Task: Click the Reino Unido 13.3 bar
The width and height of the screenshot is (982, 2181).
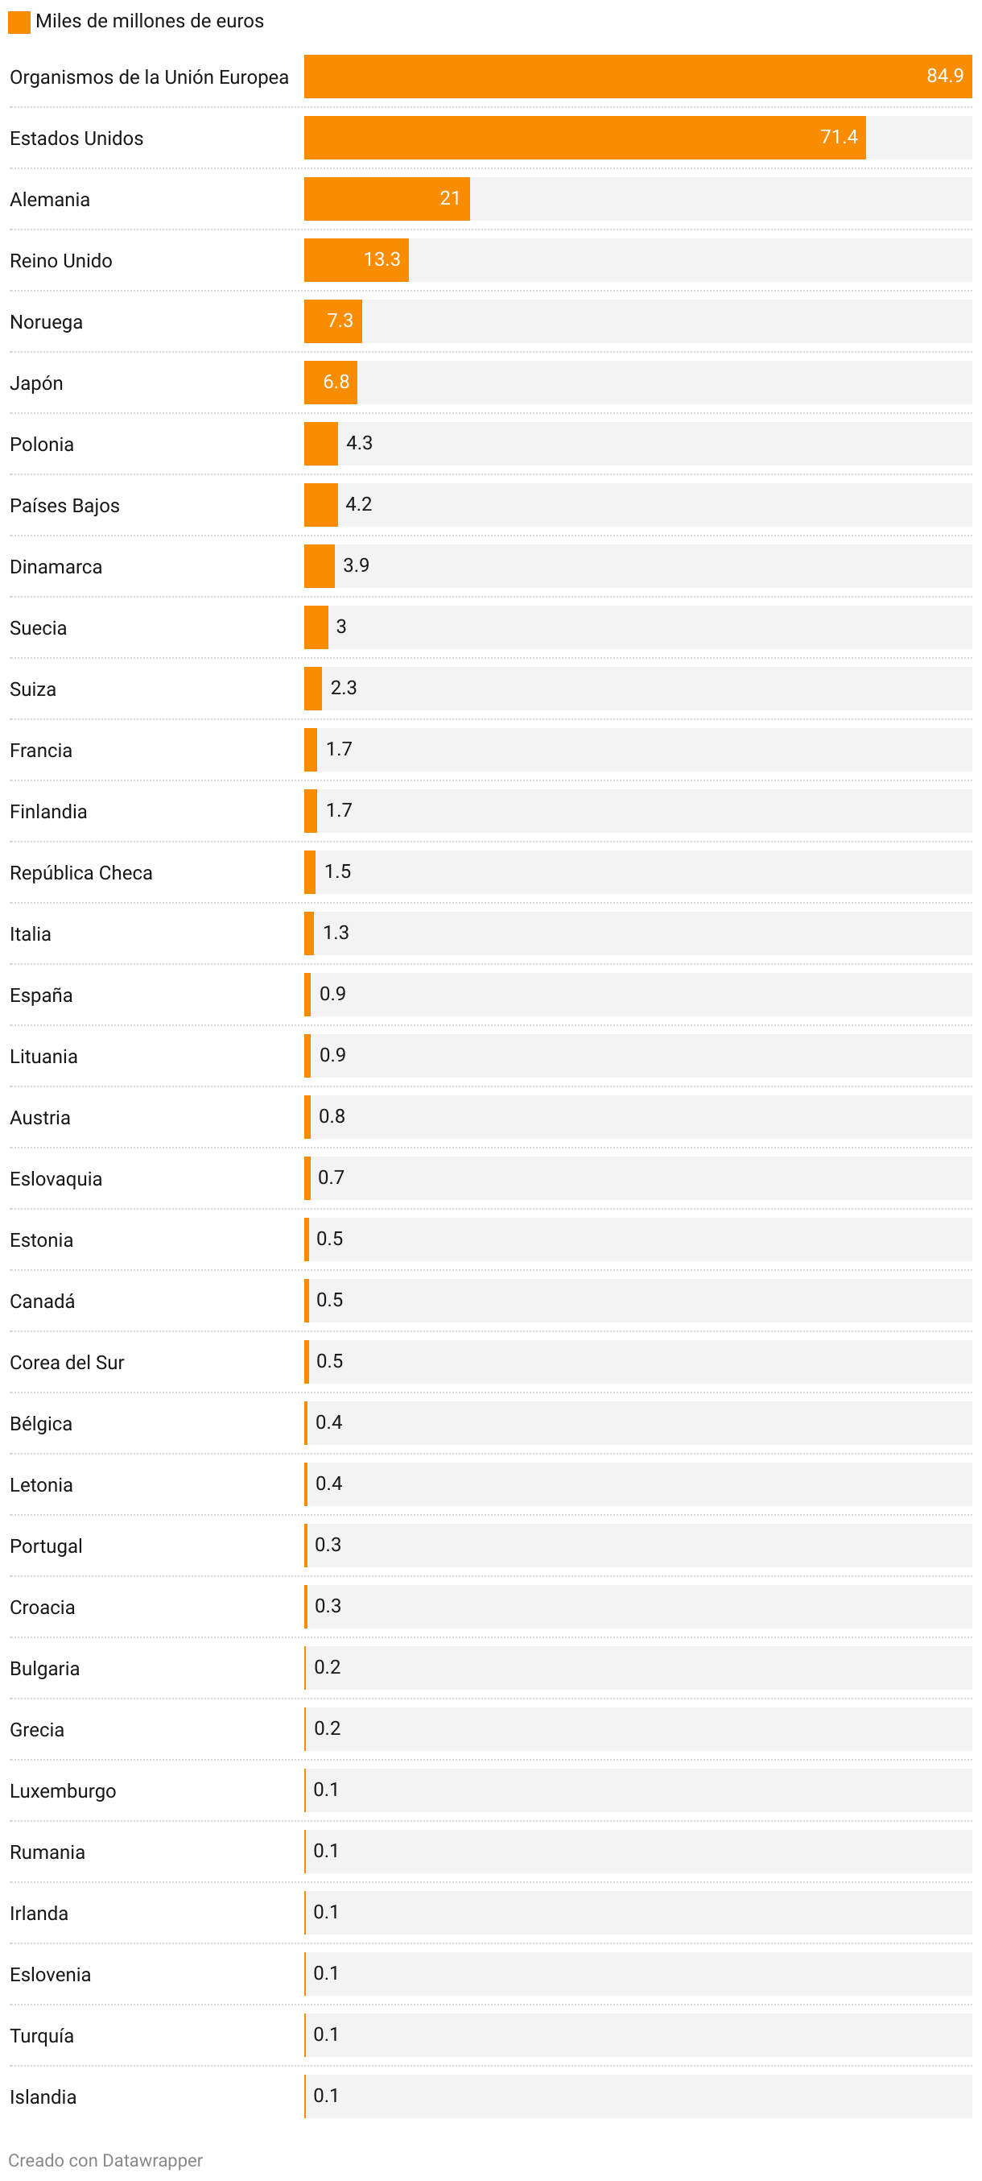Action: (356, 260)
